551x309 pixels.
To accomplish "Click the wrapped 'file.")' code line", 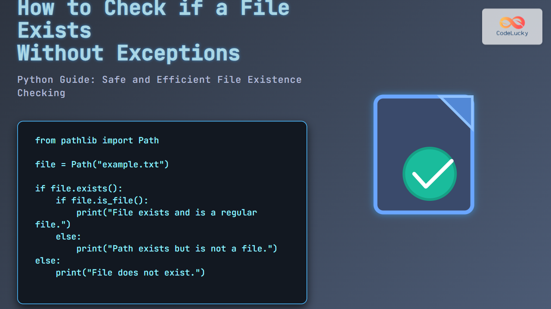I will [x=53, y=224].
